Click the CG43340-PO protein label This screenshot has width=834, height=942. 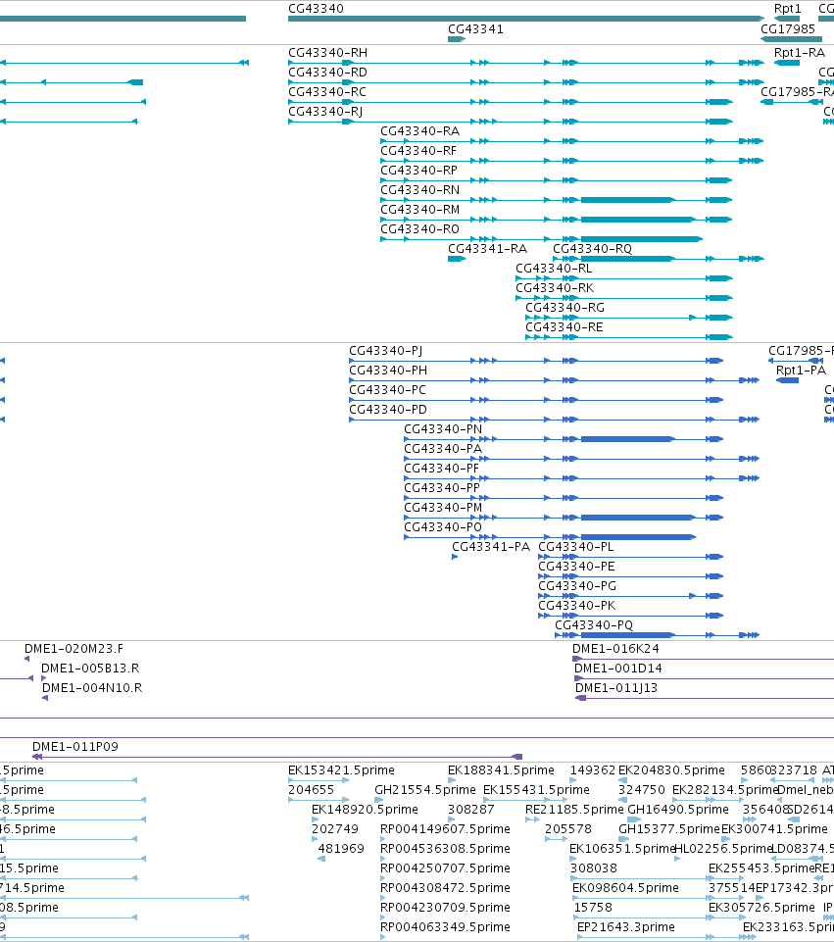coord(443,526)
